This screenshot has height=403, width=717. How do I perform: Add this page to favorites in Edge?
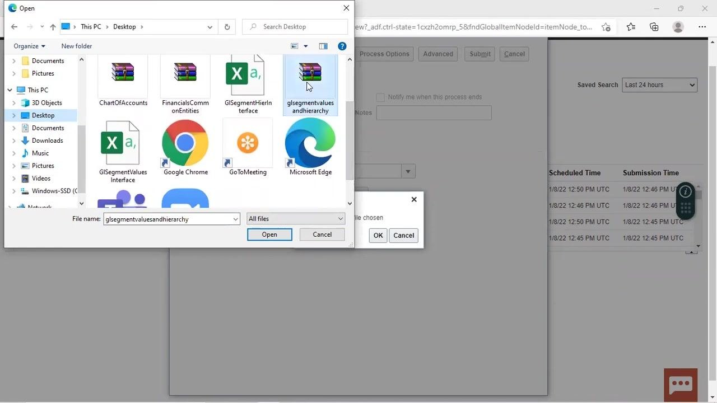click(x=606, y=27)
